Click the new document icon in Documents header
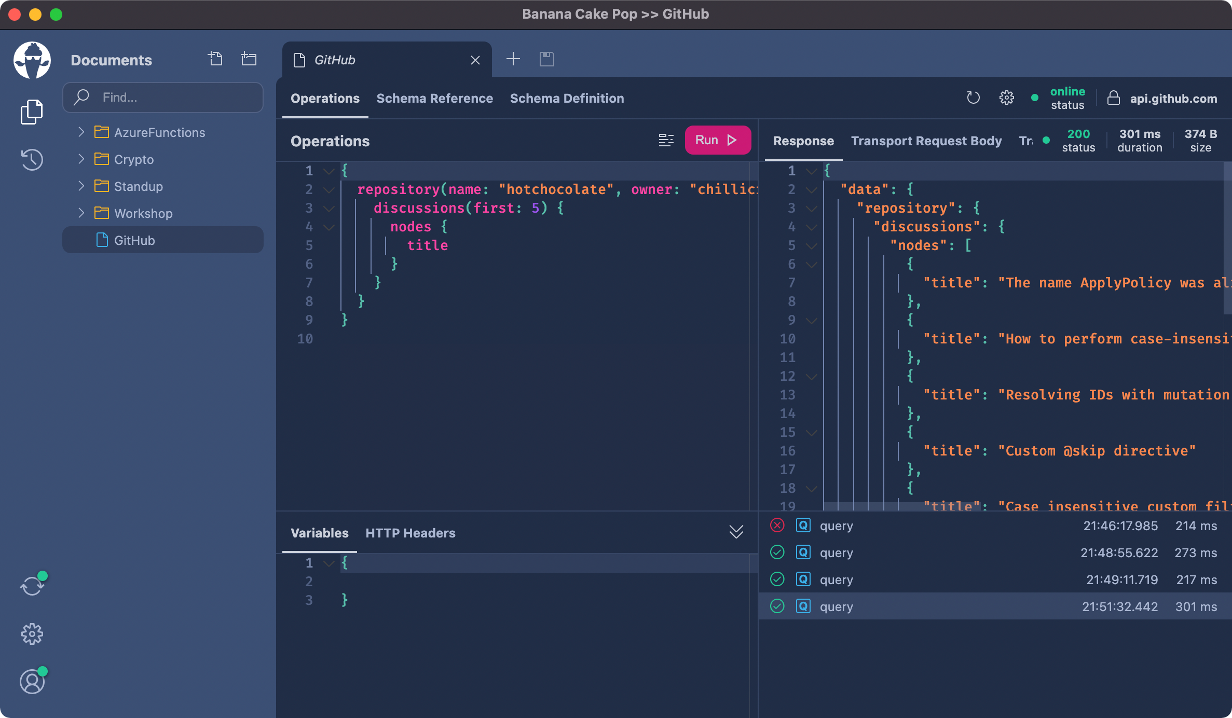 (215, 59)
